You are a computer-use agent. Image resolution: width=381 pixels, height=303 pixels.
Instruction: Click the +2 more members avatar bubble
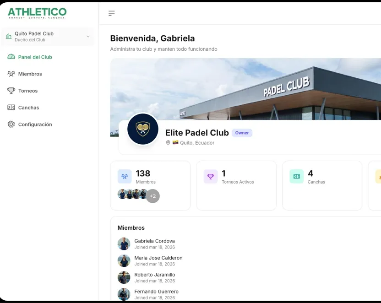tap(152, 196)
